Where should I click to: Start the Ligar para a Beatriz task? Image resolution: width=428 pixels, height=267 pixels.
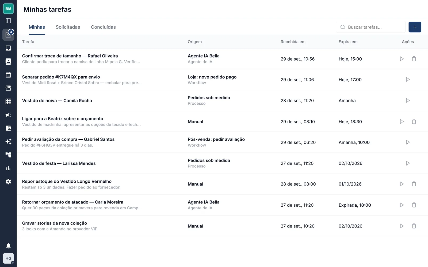point(402,121)
